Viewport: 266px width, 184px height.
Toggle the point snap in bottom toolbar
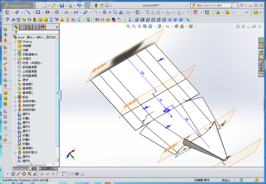8,174
